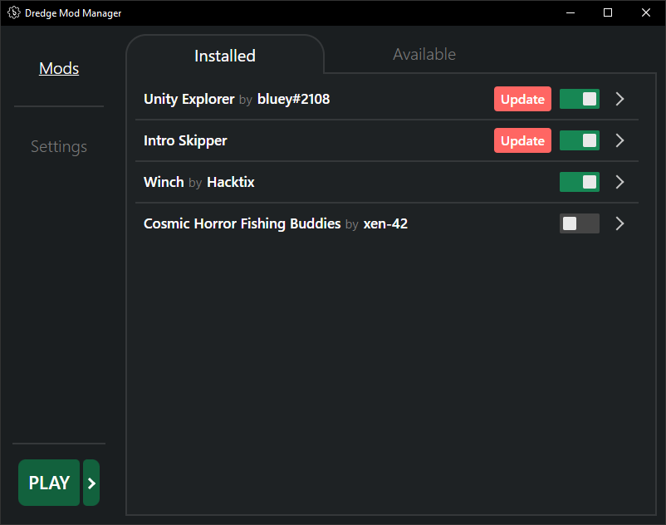Disable the Unity Explorer mod toggle

click(579, 99)
